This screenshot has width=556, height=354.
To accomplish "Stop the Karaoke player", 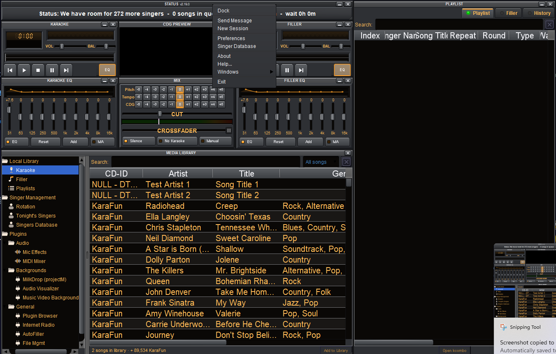I will (x=38, y=70).
